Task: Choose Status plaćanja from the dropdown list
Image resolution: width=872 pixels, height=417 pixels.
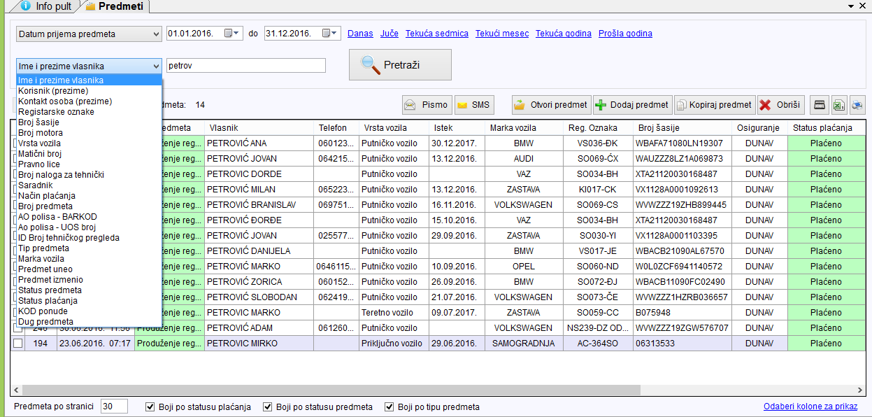Action: (89, 301)
